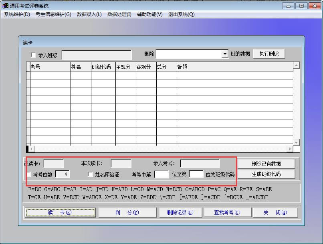Image resolution: width=323 pixels, height=244 pixels.
Task: Open the 考生信息维护(G) menu
Action: (x=53, y=14)
